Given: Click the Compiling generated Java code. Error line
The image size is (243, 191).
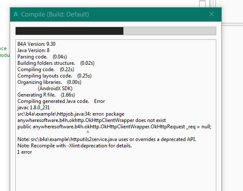Looking at the screenshot, I should [x=61, y=101].
